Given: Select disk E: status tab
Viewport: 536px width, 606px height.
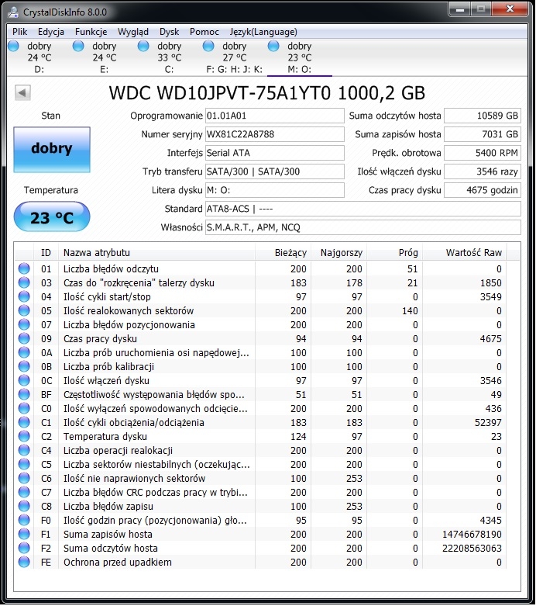Looking at the screenshot, I should [105, 57].
